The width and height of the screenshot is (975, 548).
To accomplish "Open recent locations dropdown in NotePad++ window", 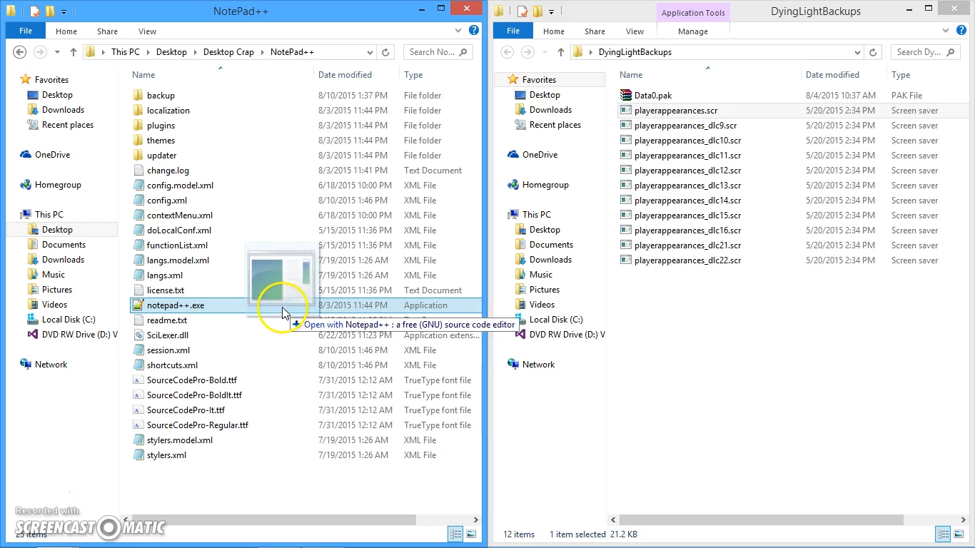I will (57, 52).
